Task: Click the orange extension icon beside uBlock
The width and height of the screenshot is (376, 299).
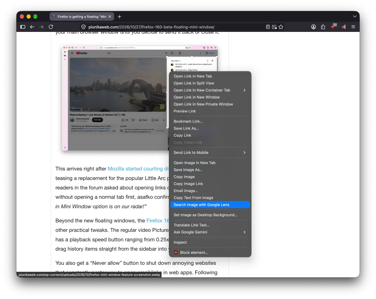Action: [343, 27]
